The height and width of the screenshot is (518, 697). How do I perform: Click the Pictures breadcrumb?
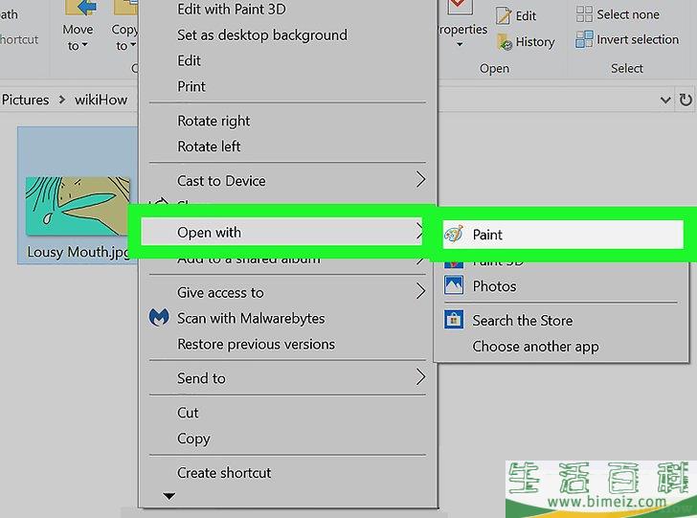(25, 100)
